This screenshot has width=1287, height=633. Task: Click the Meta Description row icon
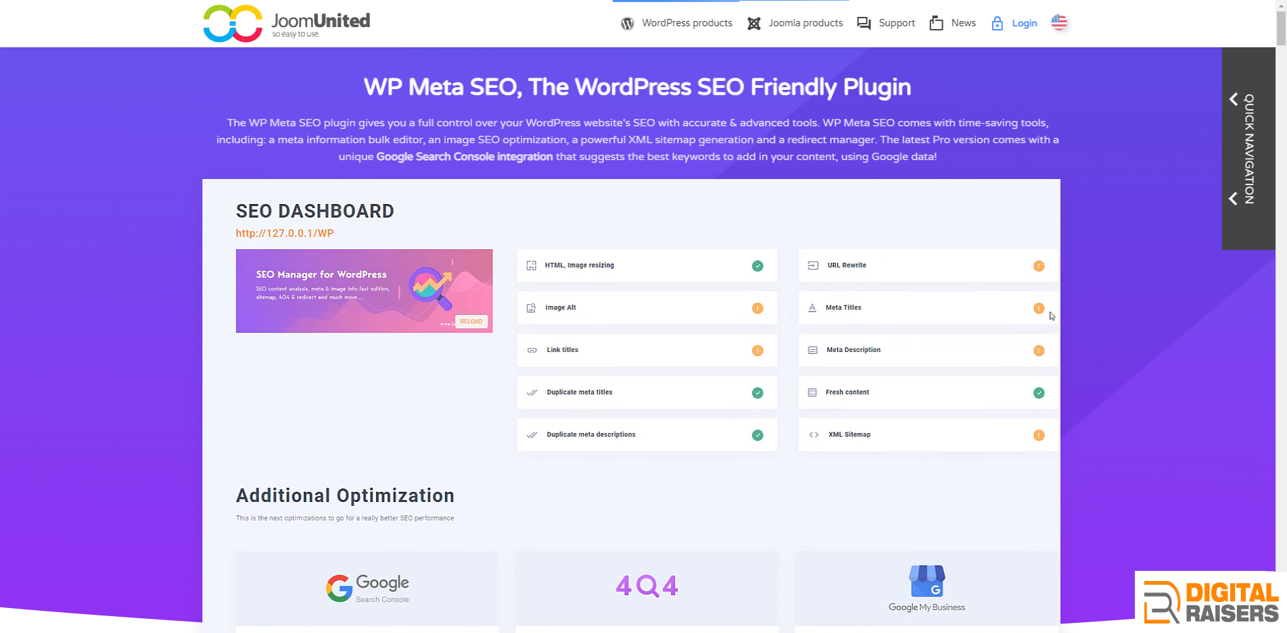pyautogui.click(x=813, y=350)
